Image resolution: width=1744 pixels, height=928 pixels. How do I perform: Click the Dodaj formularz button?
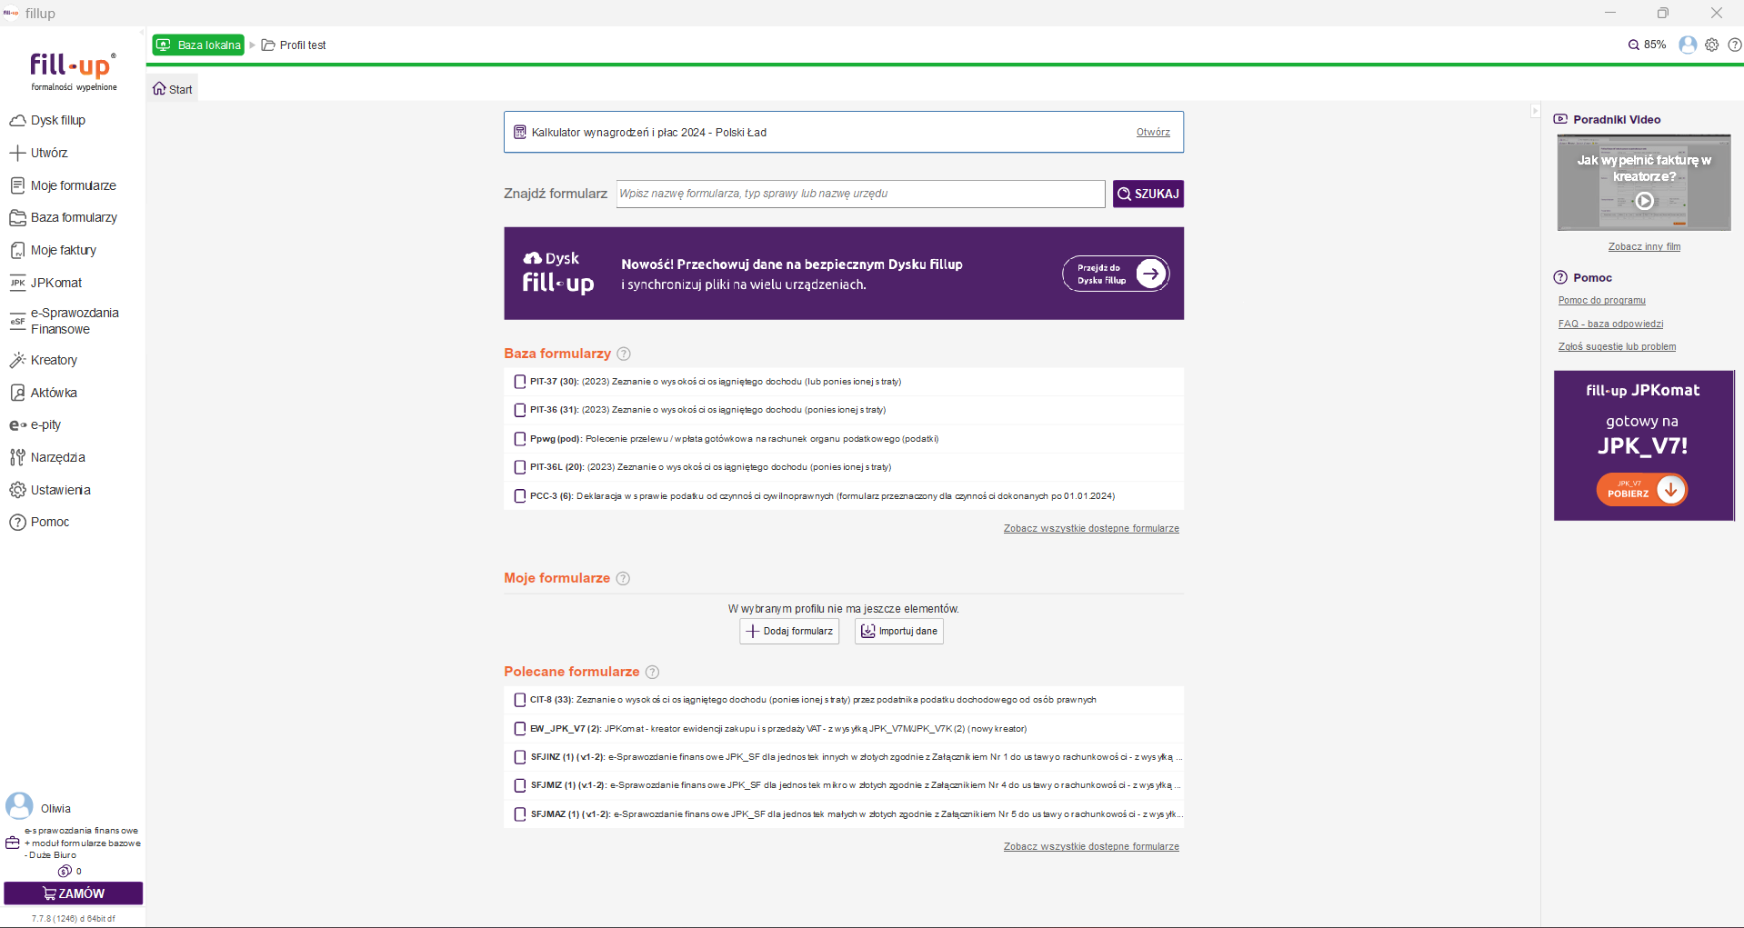789,631
